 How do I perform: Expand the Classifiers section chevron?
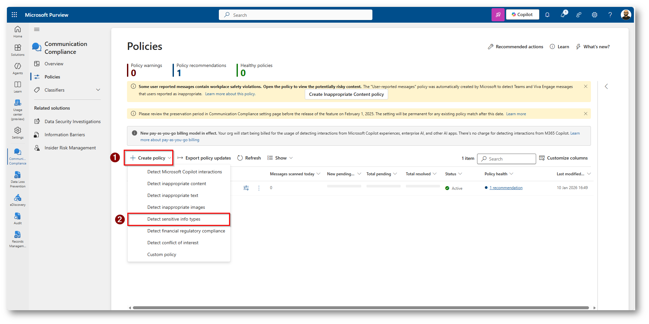98,90
